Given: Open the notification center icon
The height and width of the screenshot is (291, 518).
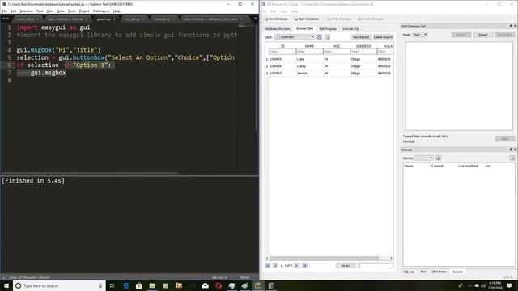Looking at the screenshot, I should tap(509, 285).
